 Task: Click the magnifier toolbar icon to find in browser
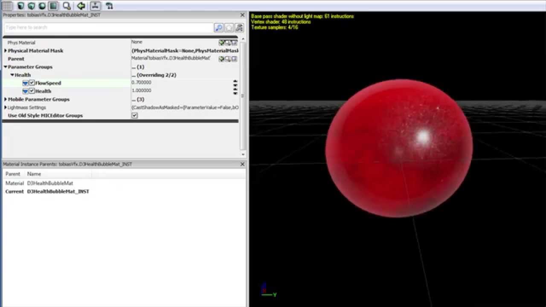(x=67, y=6)
